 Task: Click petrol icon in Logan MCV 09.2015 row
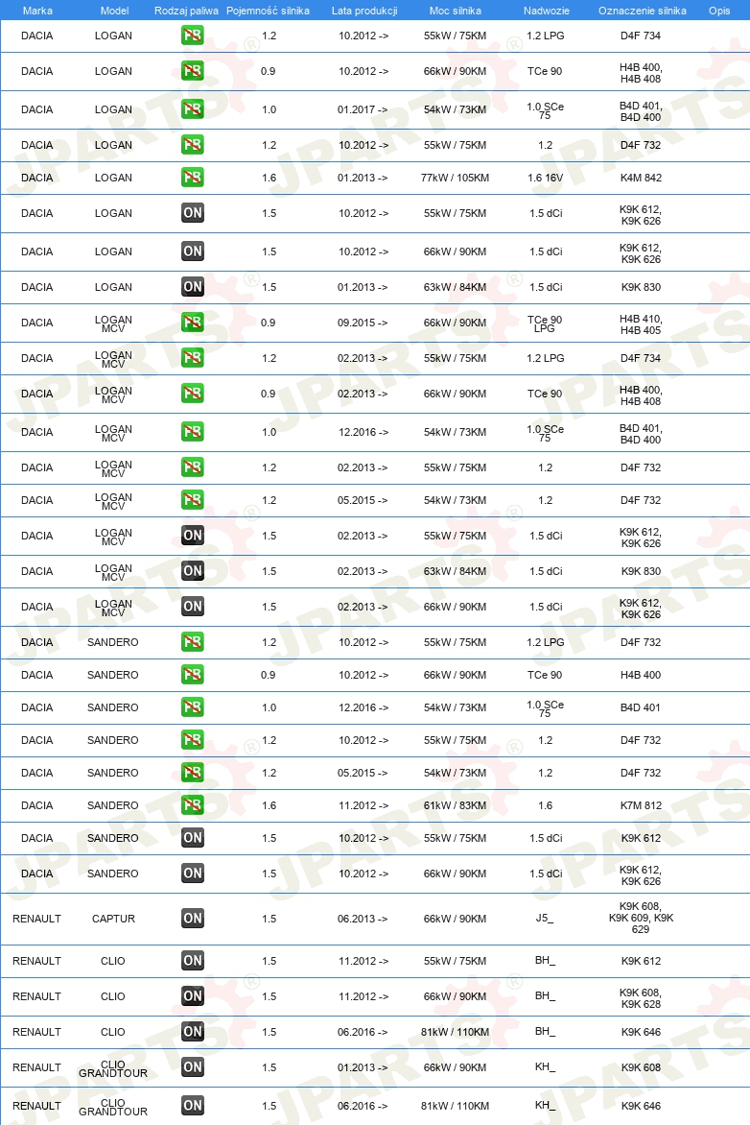(192, 323)
